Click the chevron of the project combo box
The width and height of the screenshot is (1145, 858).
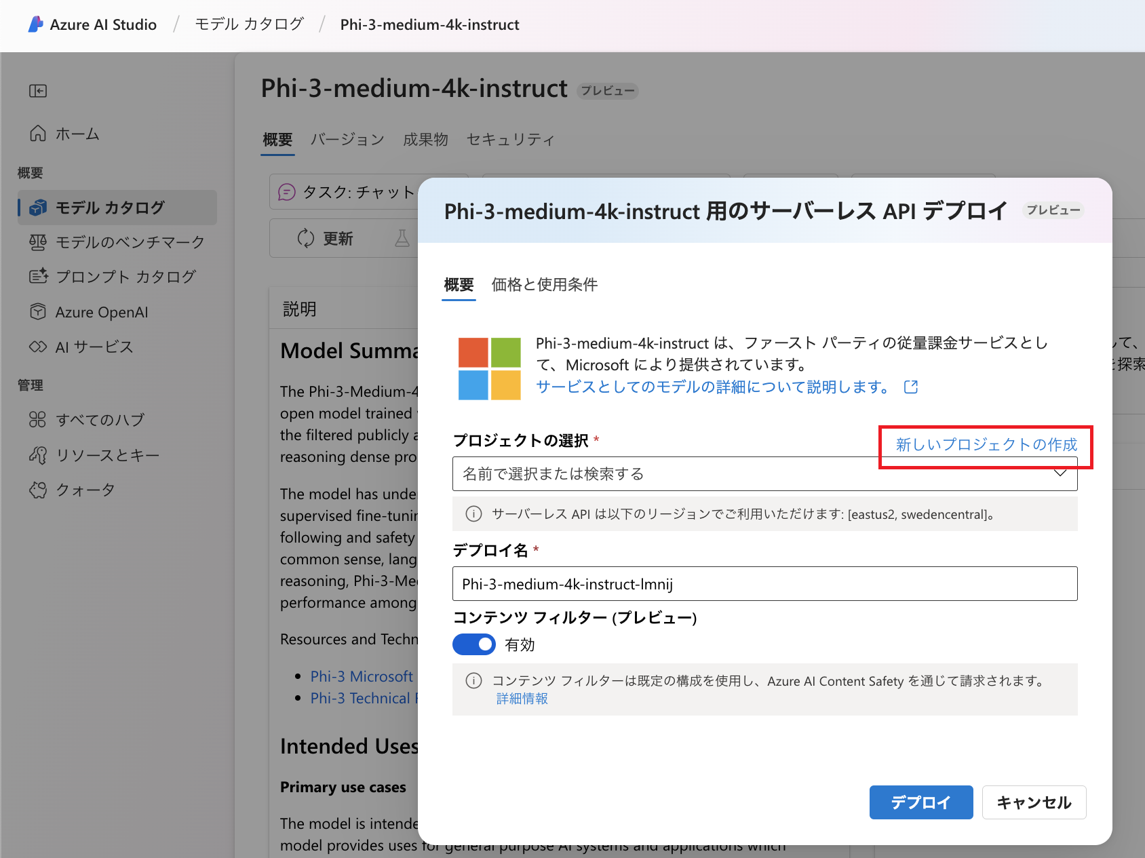[1060, 473]
